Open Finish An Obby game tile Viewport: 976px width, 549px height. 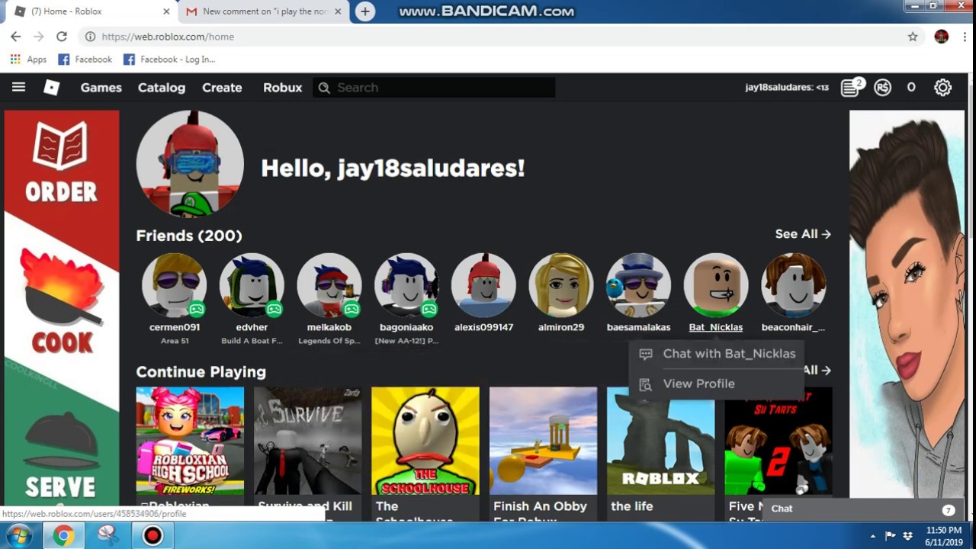pos(544,441)
